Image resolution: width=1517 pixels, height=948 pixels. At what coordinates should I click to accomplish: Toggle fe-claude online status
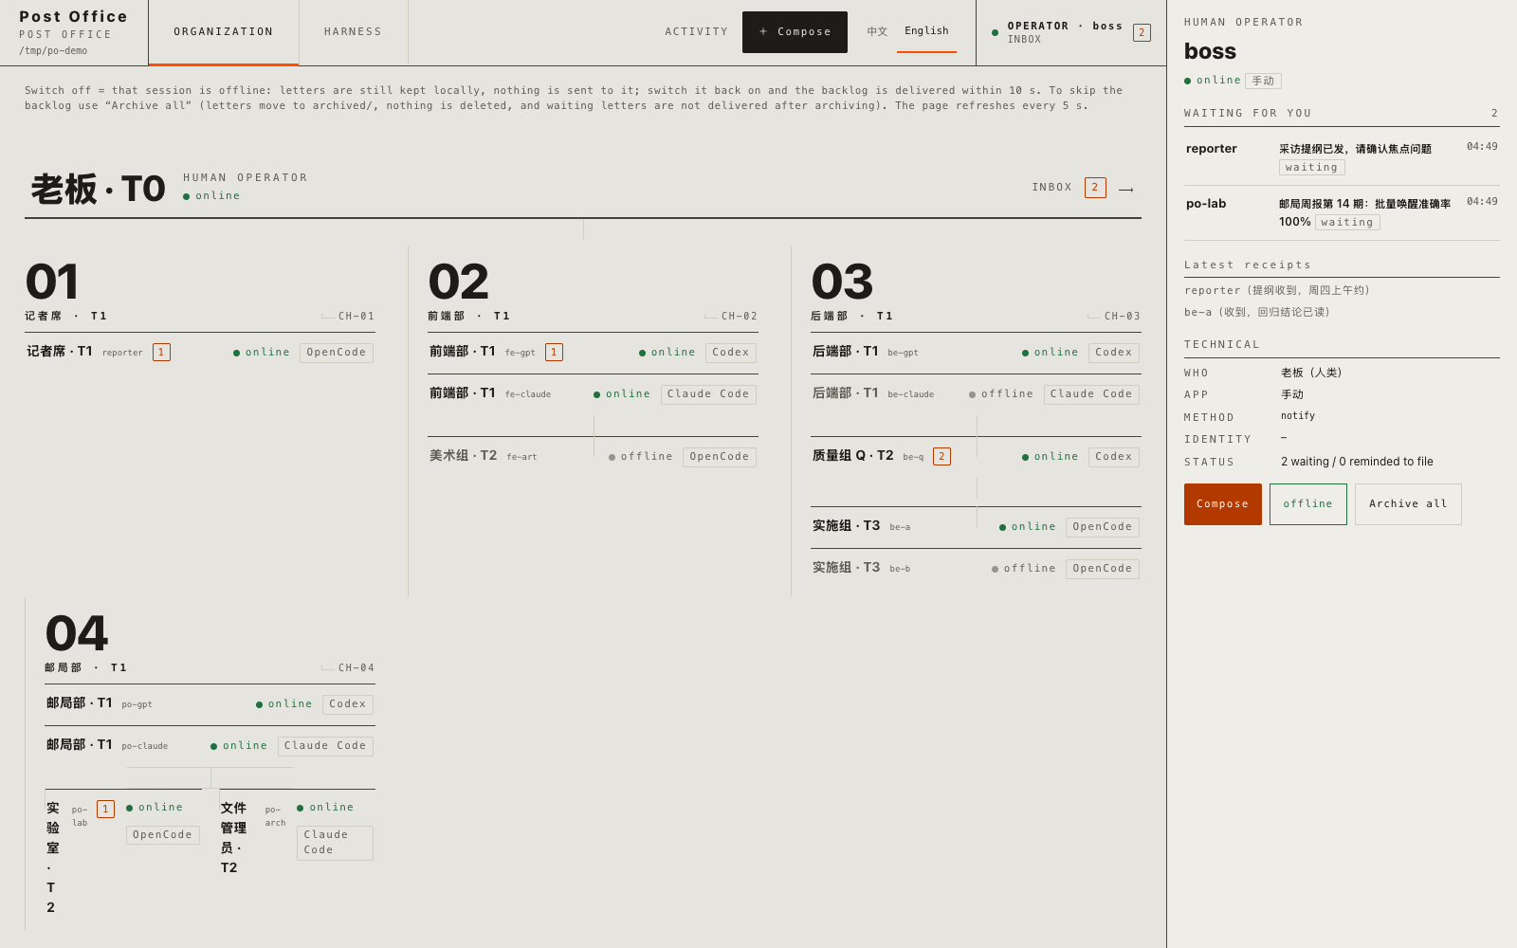[x=622, y=394]
